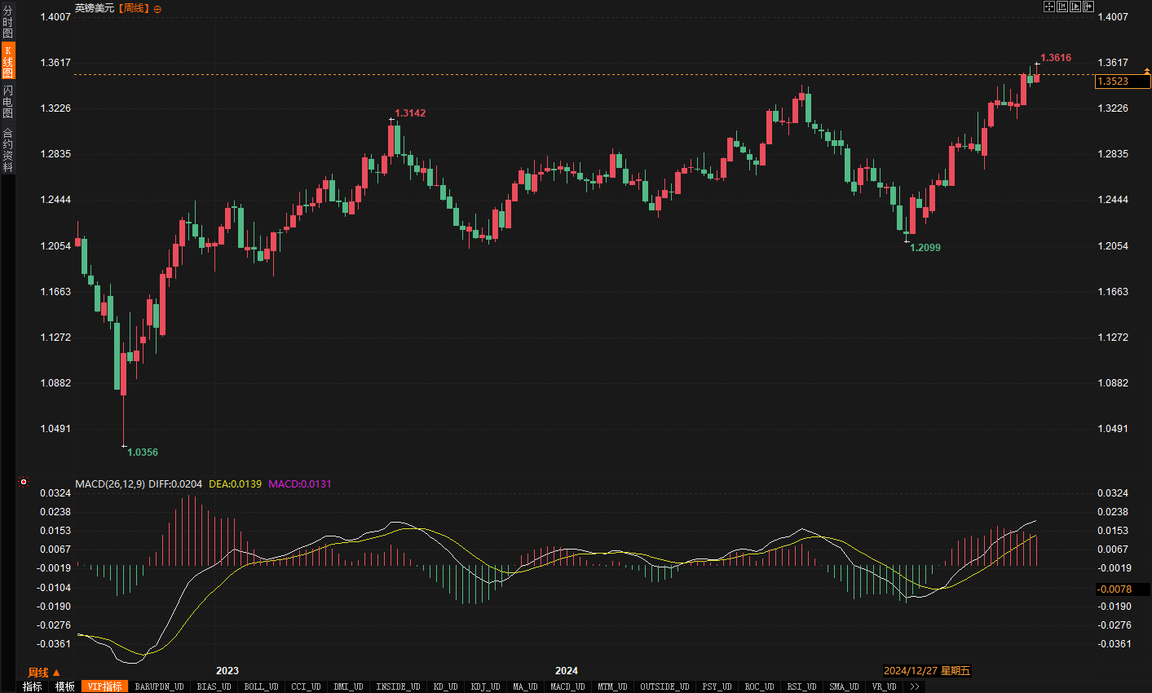The image size is (1152, 693).
Task: Choose the BARUPDN_UD indicator
Action: point(159,686)
